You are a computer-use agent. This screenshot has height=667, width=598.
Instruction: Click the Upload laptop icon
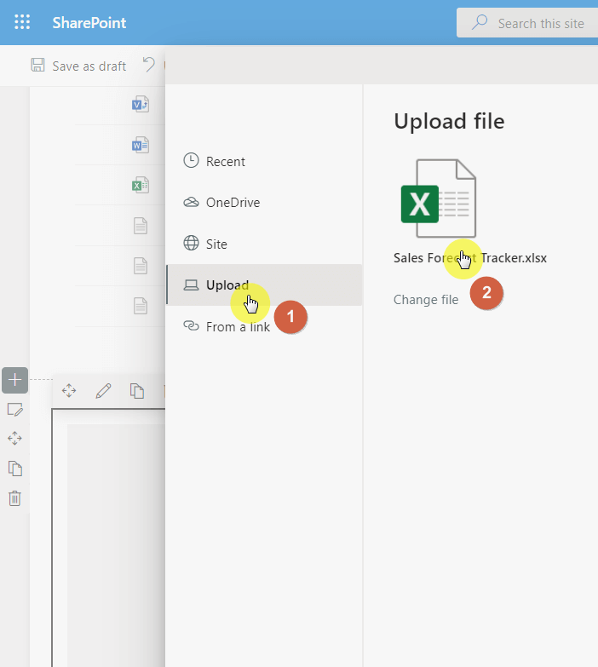tap(191, 285)
